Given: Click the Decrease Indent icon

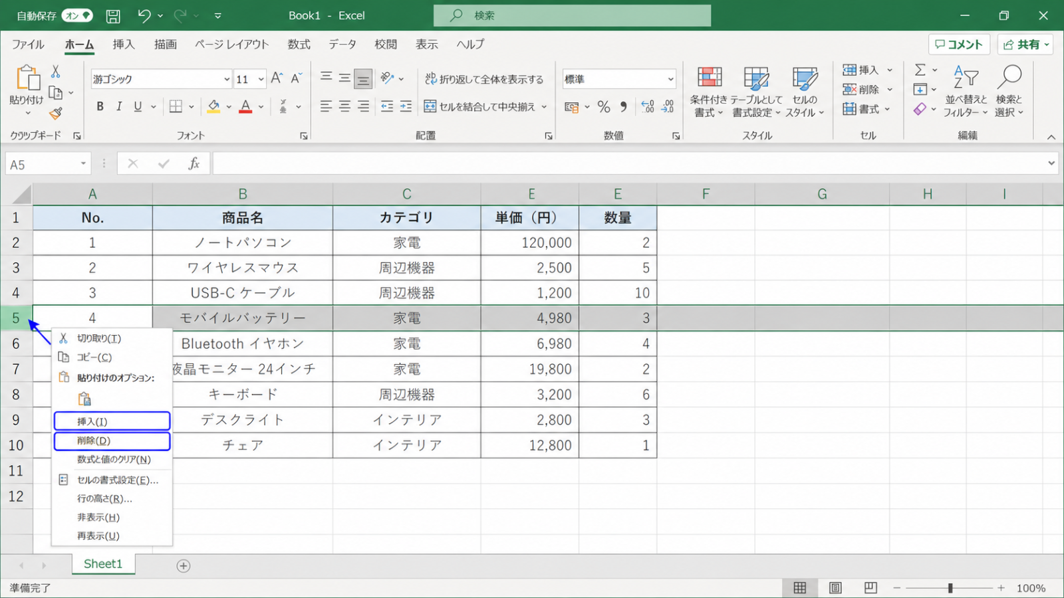Looking at the screenshot, I should pos(387,106).
